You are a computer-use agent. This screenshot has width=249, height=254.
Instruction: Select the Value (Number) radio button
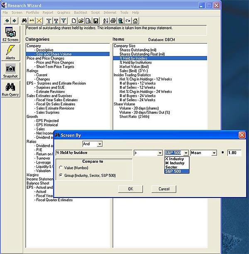point(61,167)
